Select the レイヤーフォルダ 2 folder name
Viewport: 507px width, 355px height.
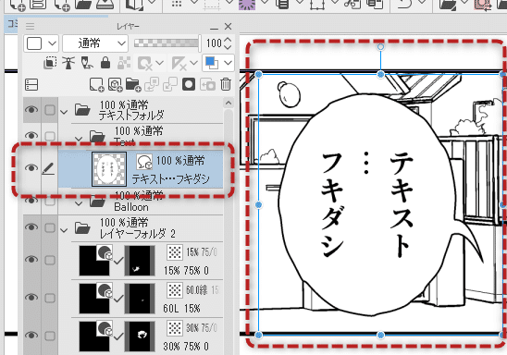[138, 234]
